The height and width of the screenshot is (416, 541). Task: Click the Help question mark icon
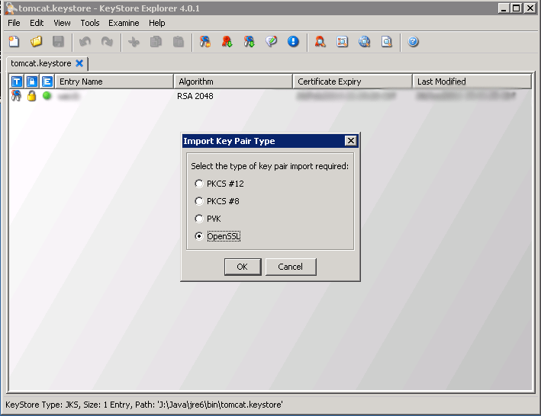pyautogui.click(x=413, y=42)
